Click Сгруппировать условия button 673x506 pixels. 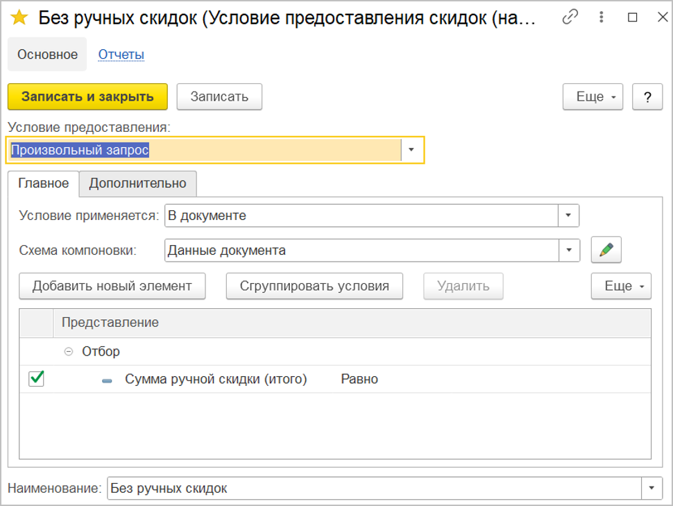pyautogui.click(x=314, y=286)
